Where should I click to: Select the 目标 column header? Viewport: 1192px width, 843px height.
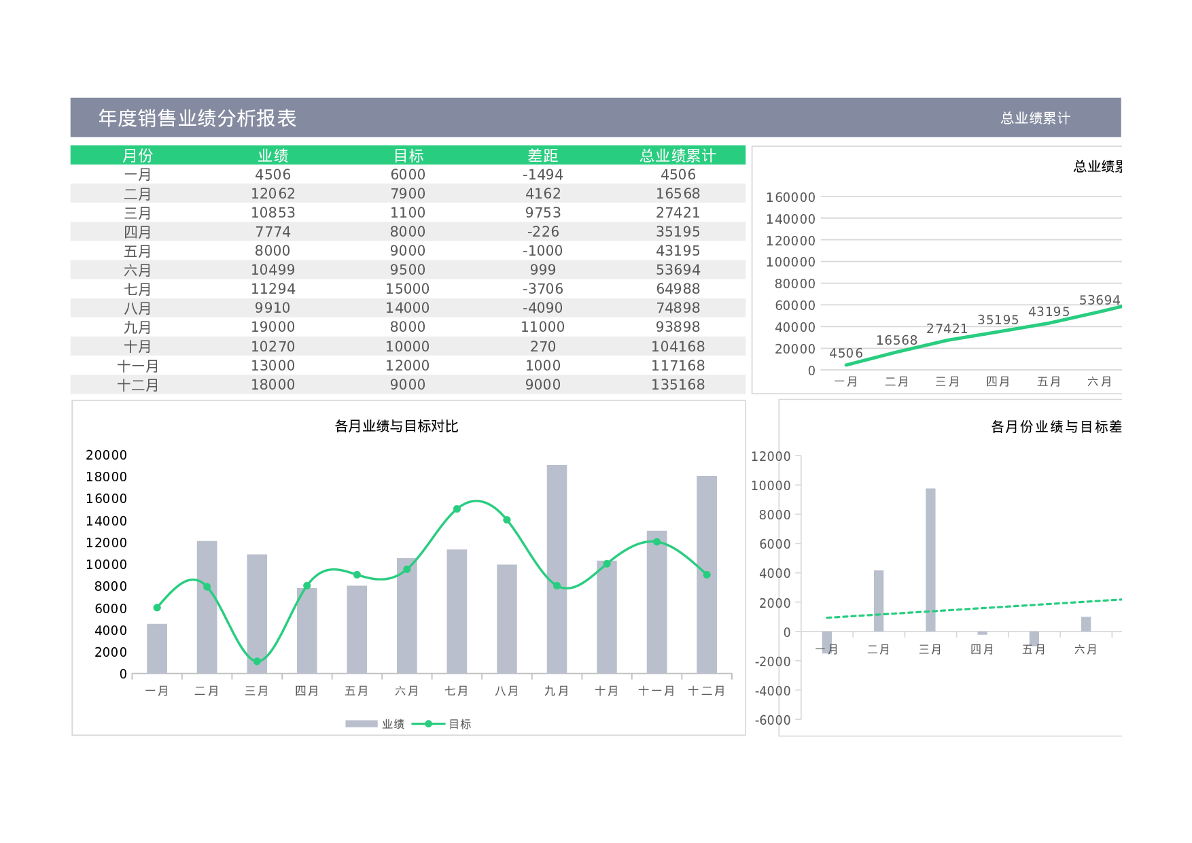click(x=409, y=155)
